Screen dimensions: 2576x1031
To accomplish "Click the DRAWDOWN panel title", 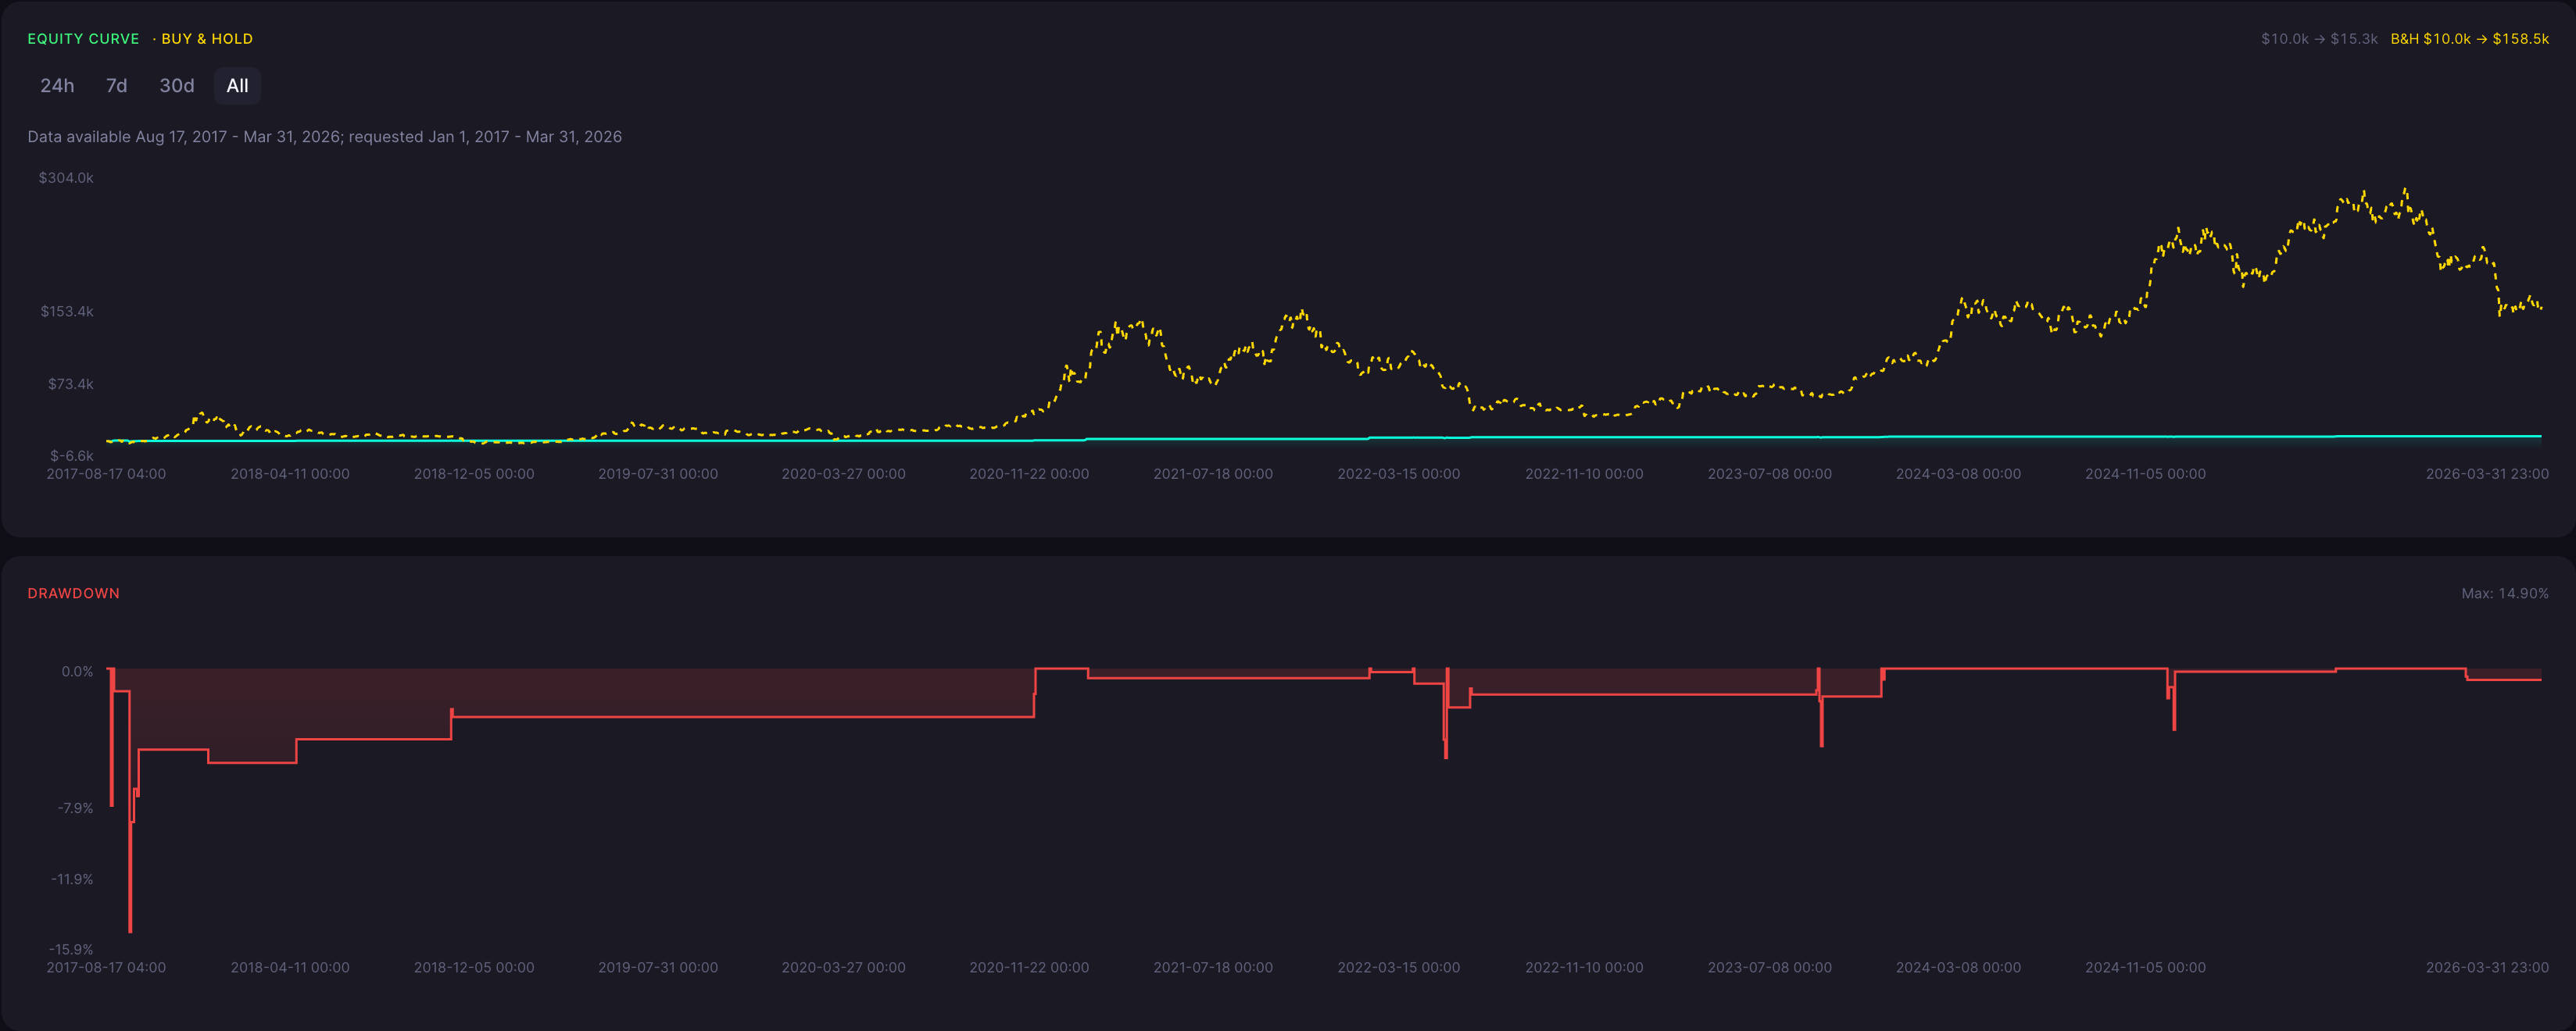I will coord(73,594).
